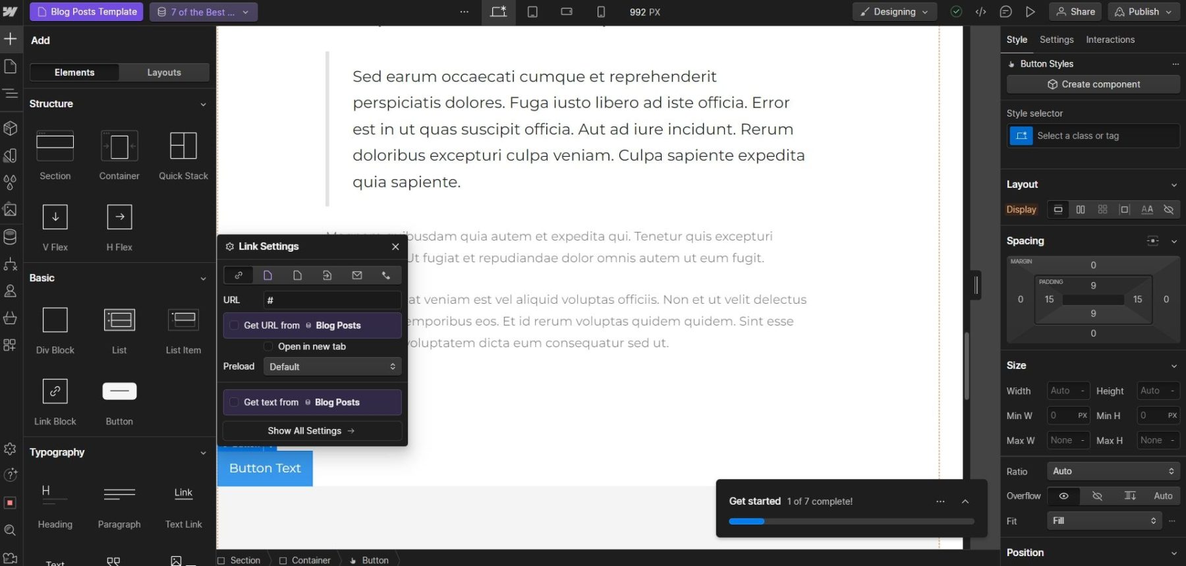Set overflow to hidden crossed-eye icon
This screenshot has width=1186, height=566.
(1097, 496)
